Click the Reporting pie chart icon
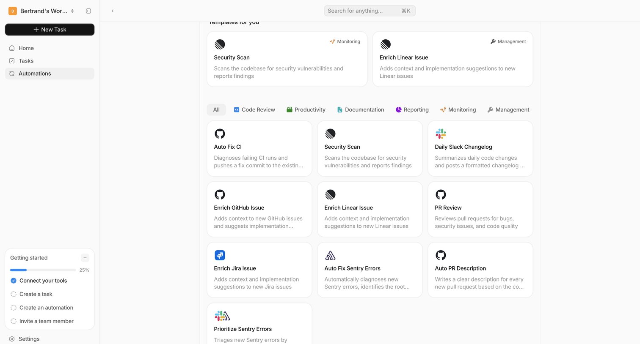This screenshot has width=640, height=344. tap(398, 110)
